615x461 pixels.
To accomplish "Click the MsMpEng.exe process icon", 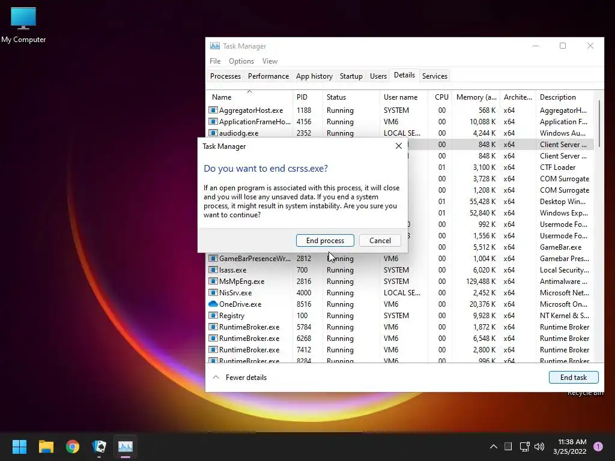I will point(213,281).
